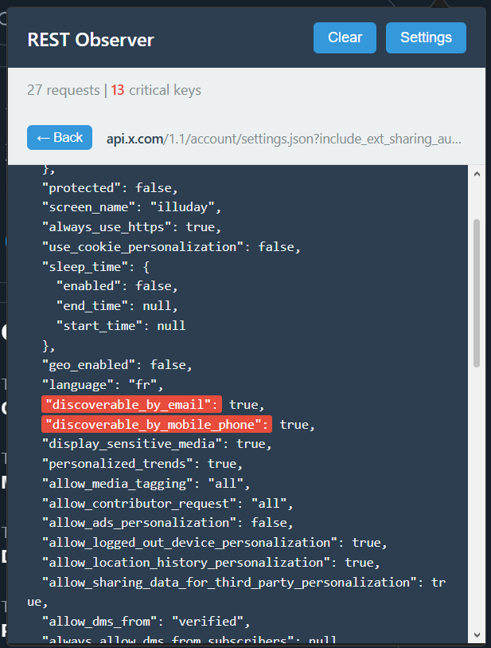Click the "13 critical keys" counter
The height and width of the screenshot is (648, 491).
tap(156, 90)
